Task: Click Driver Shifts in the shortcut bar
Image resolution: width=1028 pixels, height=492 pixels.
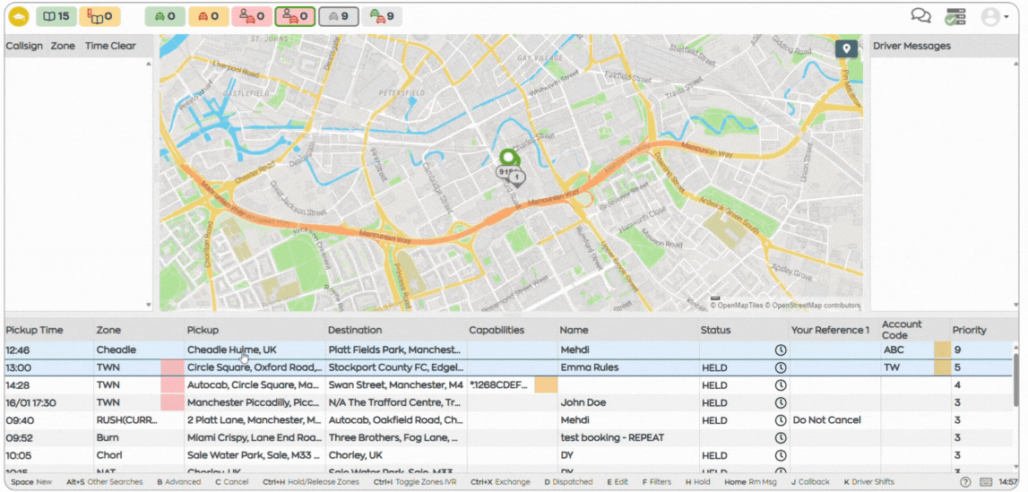Action: (868, 482)
